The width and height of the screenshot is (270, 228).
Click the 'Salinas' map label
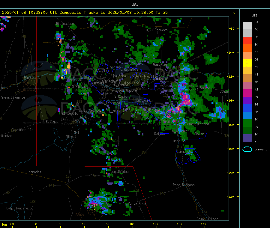click(x=52, y=122)
